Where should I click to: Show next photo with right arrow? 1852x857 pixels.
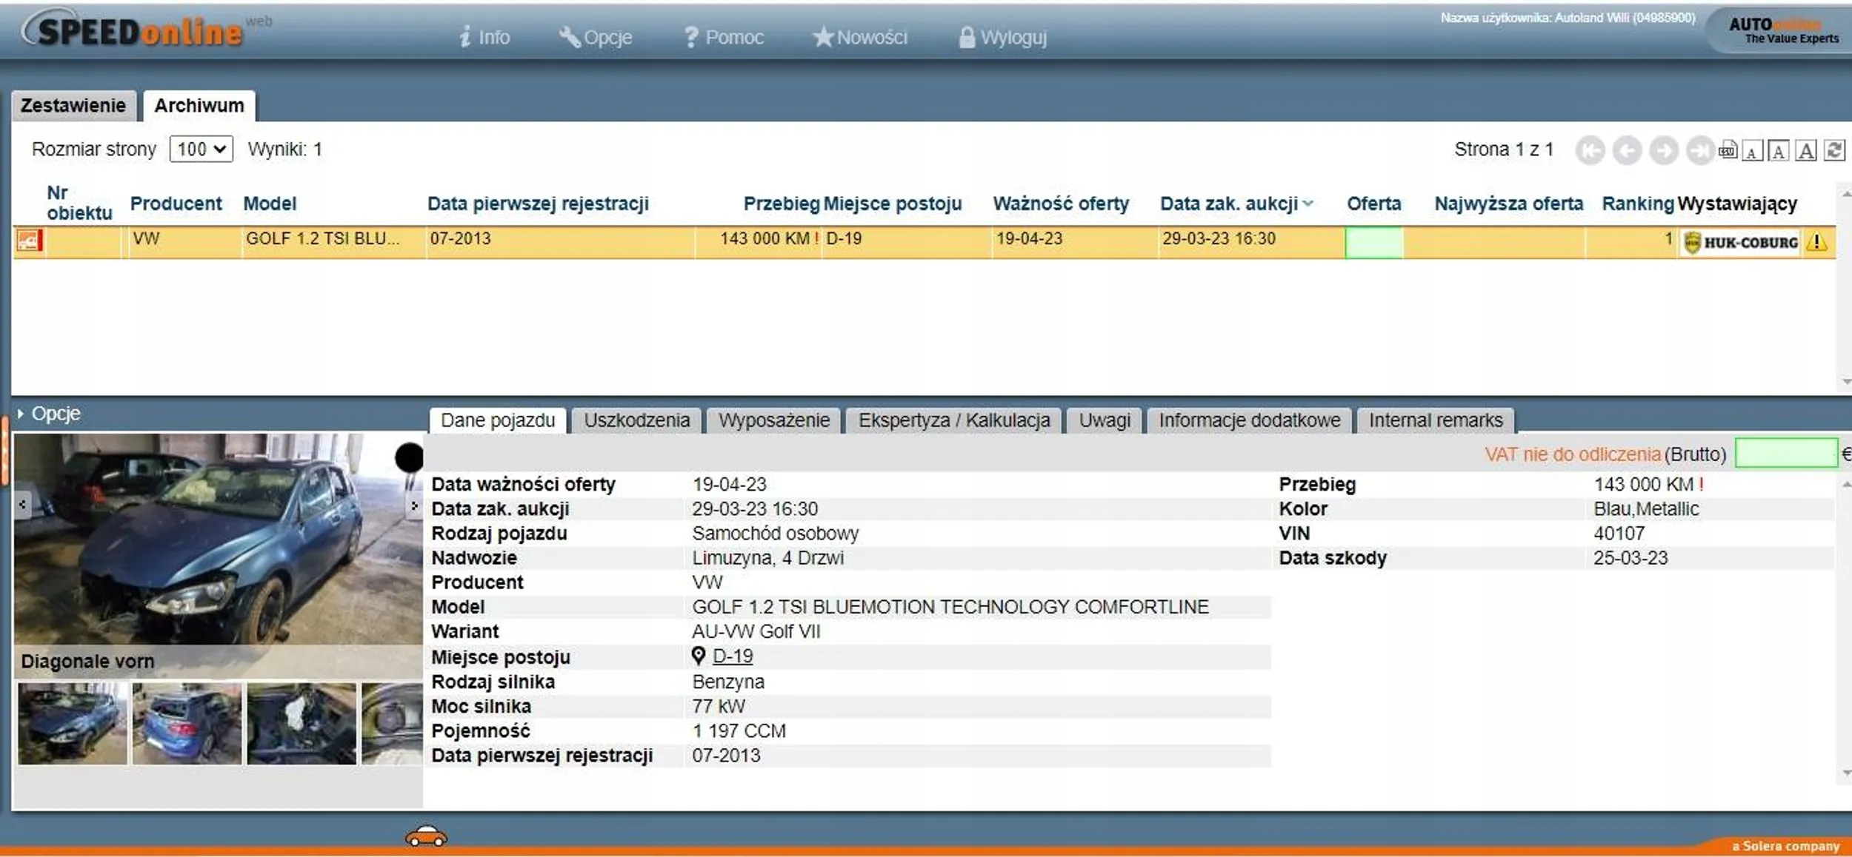click(414, 505)
